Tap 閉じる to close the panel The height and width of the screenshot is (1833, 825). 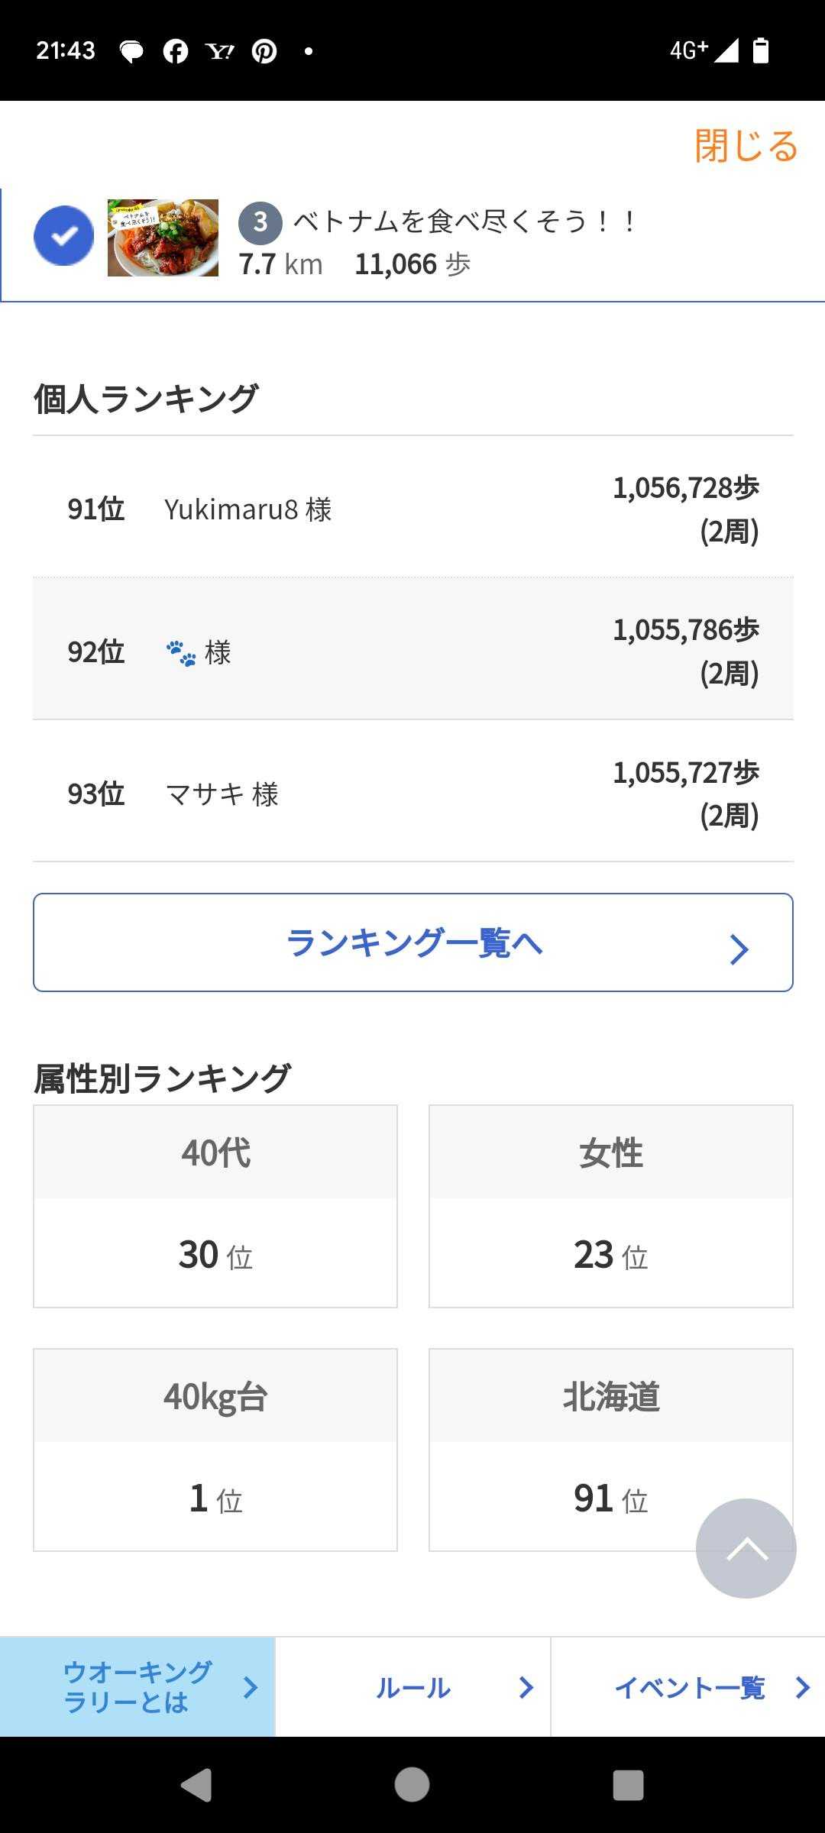746,146
